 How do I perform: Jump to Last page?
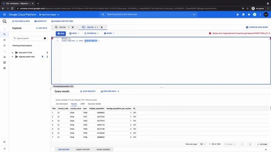(262, 144)
